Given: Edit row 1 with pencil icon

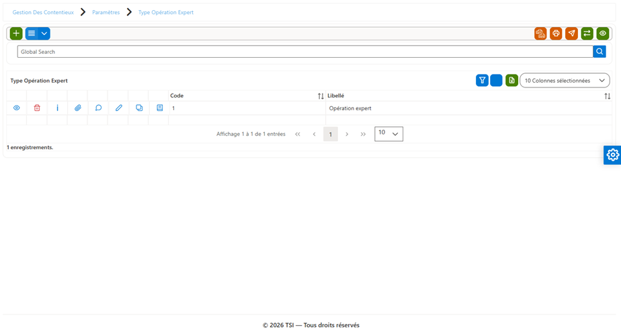Looking at the screenshot, I should [x=119, y=108].
